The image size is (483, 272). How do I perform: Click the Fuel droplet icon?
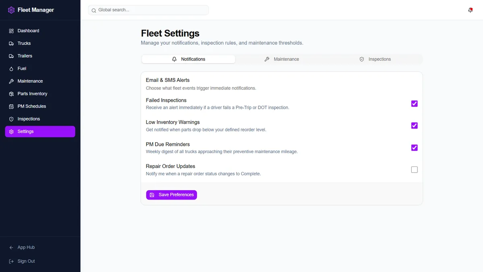[11, 69]
